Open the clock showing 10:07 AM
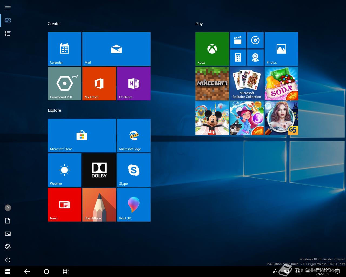The height and width of the screenshot is (277, 346). pos(322,272)
